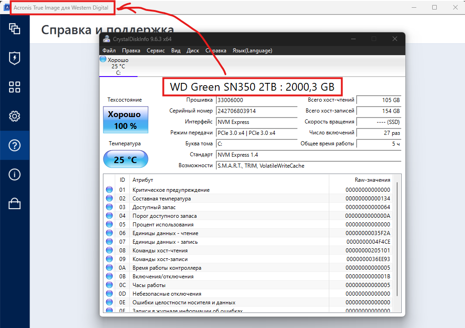The image size is (465, 328).
Task: Click the Возможности field S.M.A.R.T., TRIM
Action: (x=308, y=166)
